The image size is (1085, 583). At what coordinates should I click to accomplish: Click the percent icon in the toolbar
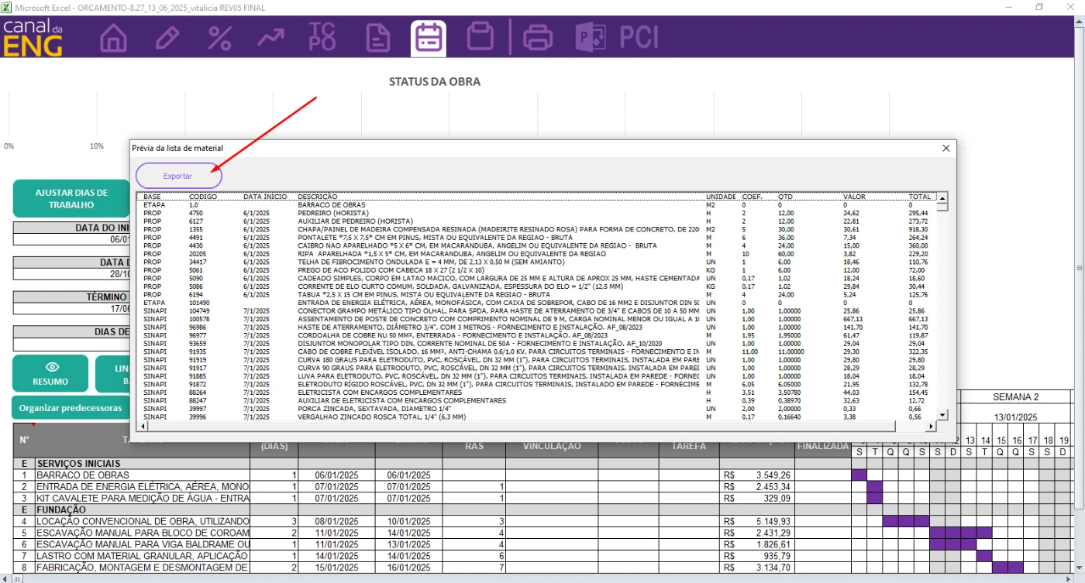coord(220,37)
